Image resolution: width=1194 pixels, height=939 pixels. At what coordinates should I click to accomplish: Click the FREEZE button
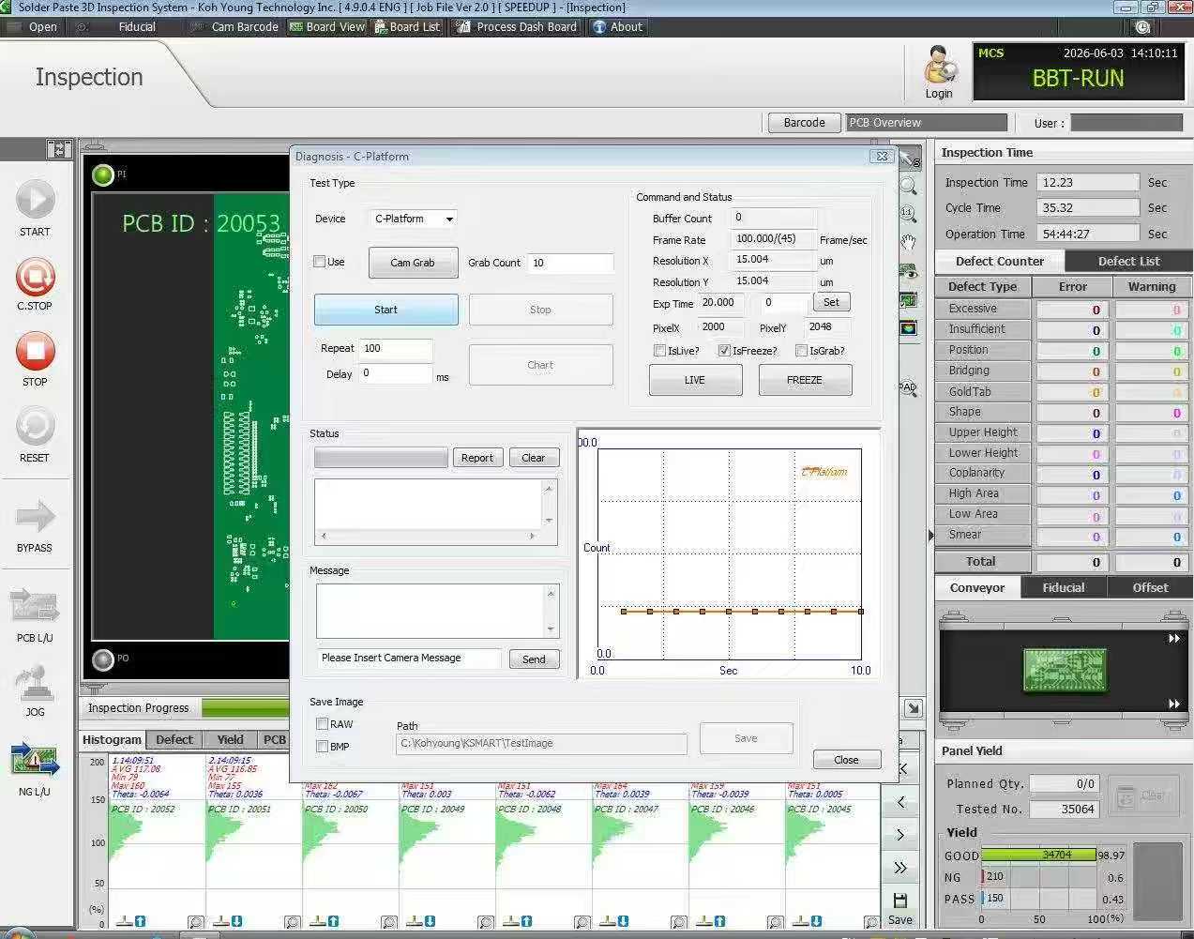[x=805, y=380]
